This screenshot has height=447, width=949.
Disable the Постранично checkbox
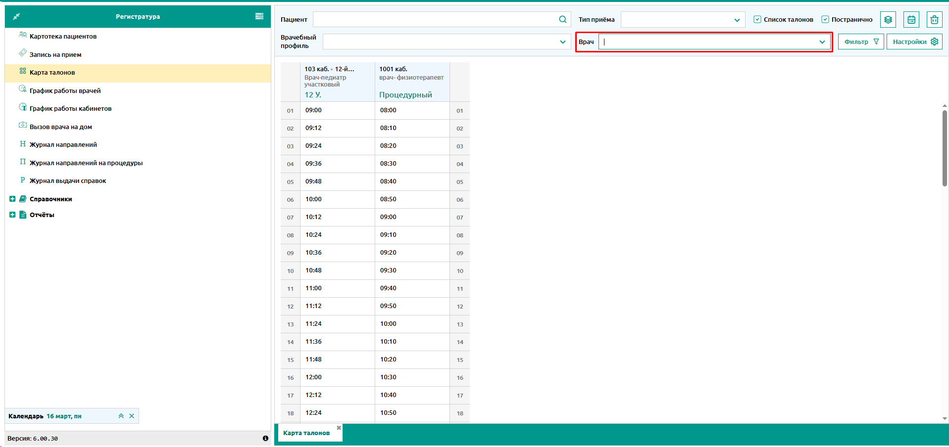(x=825, y=20)
